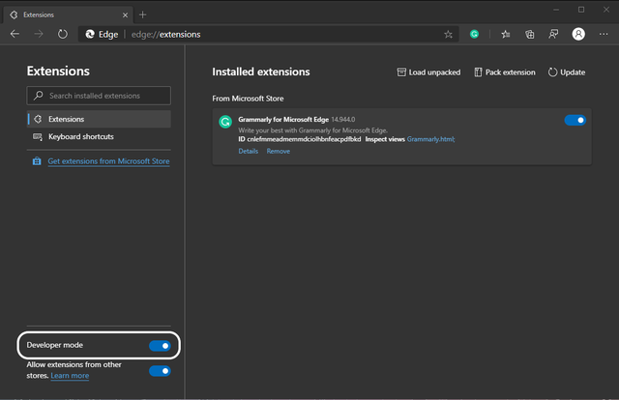The width and height of the screenshot is (619, 400).
Task: Disable the Grammarly extension toggle
Action: [x=575, y=121]
